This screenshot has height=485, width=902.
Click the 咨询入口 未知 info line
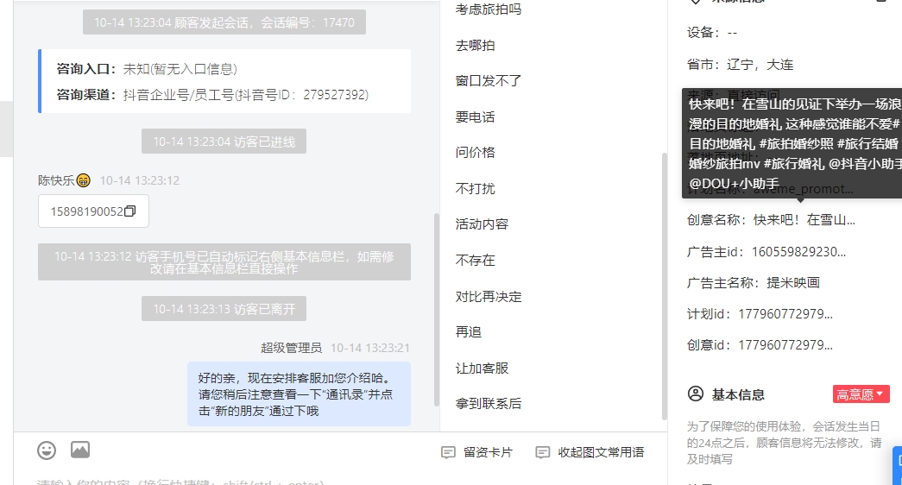(147, 69)
